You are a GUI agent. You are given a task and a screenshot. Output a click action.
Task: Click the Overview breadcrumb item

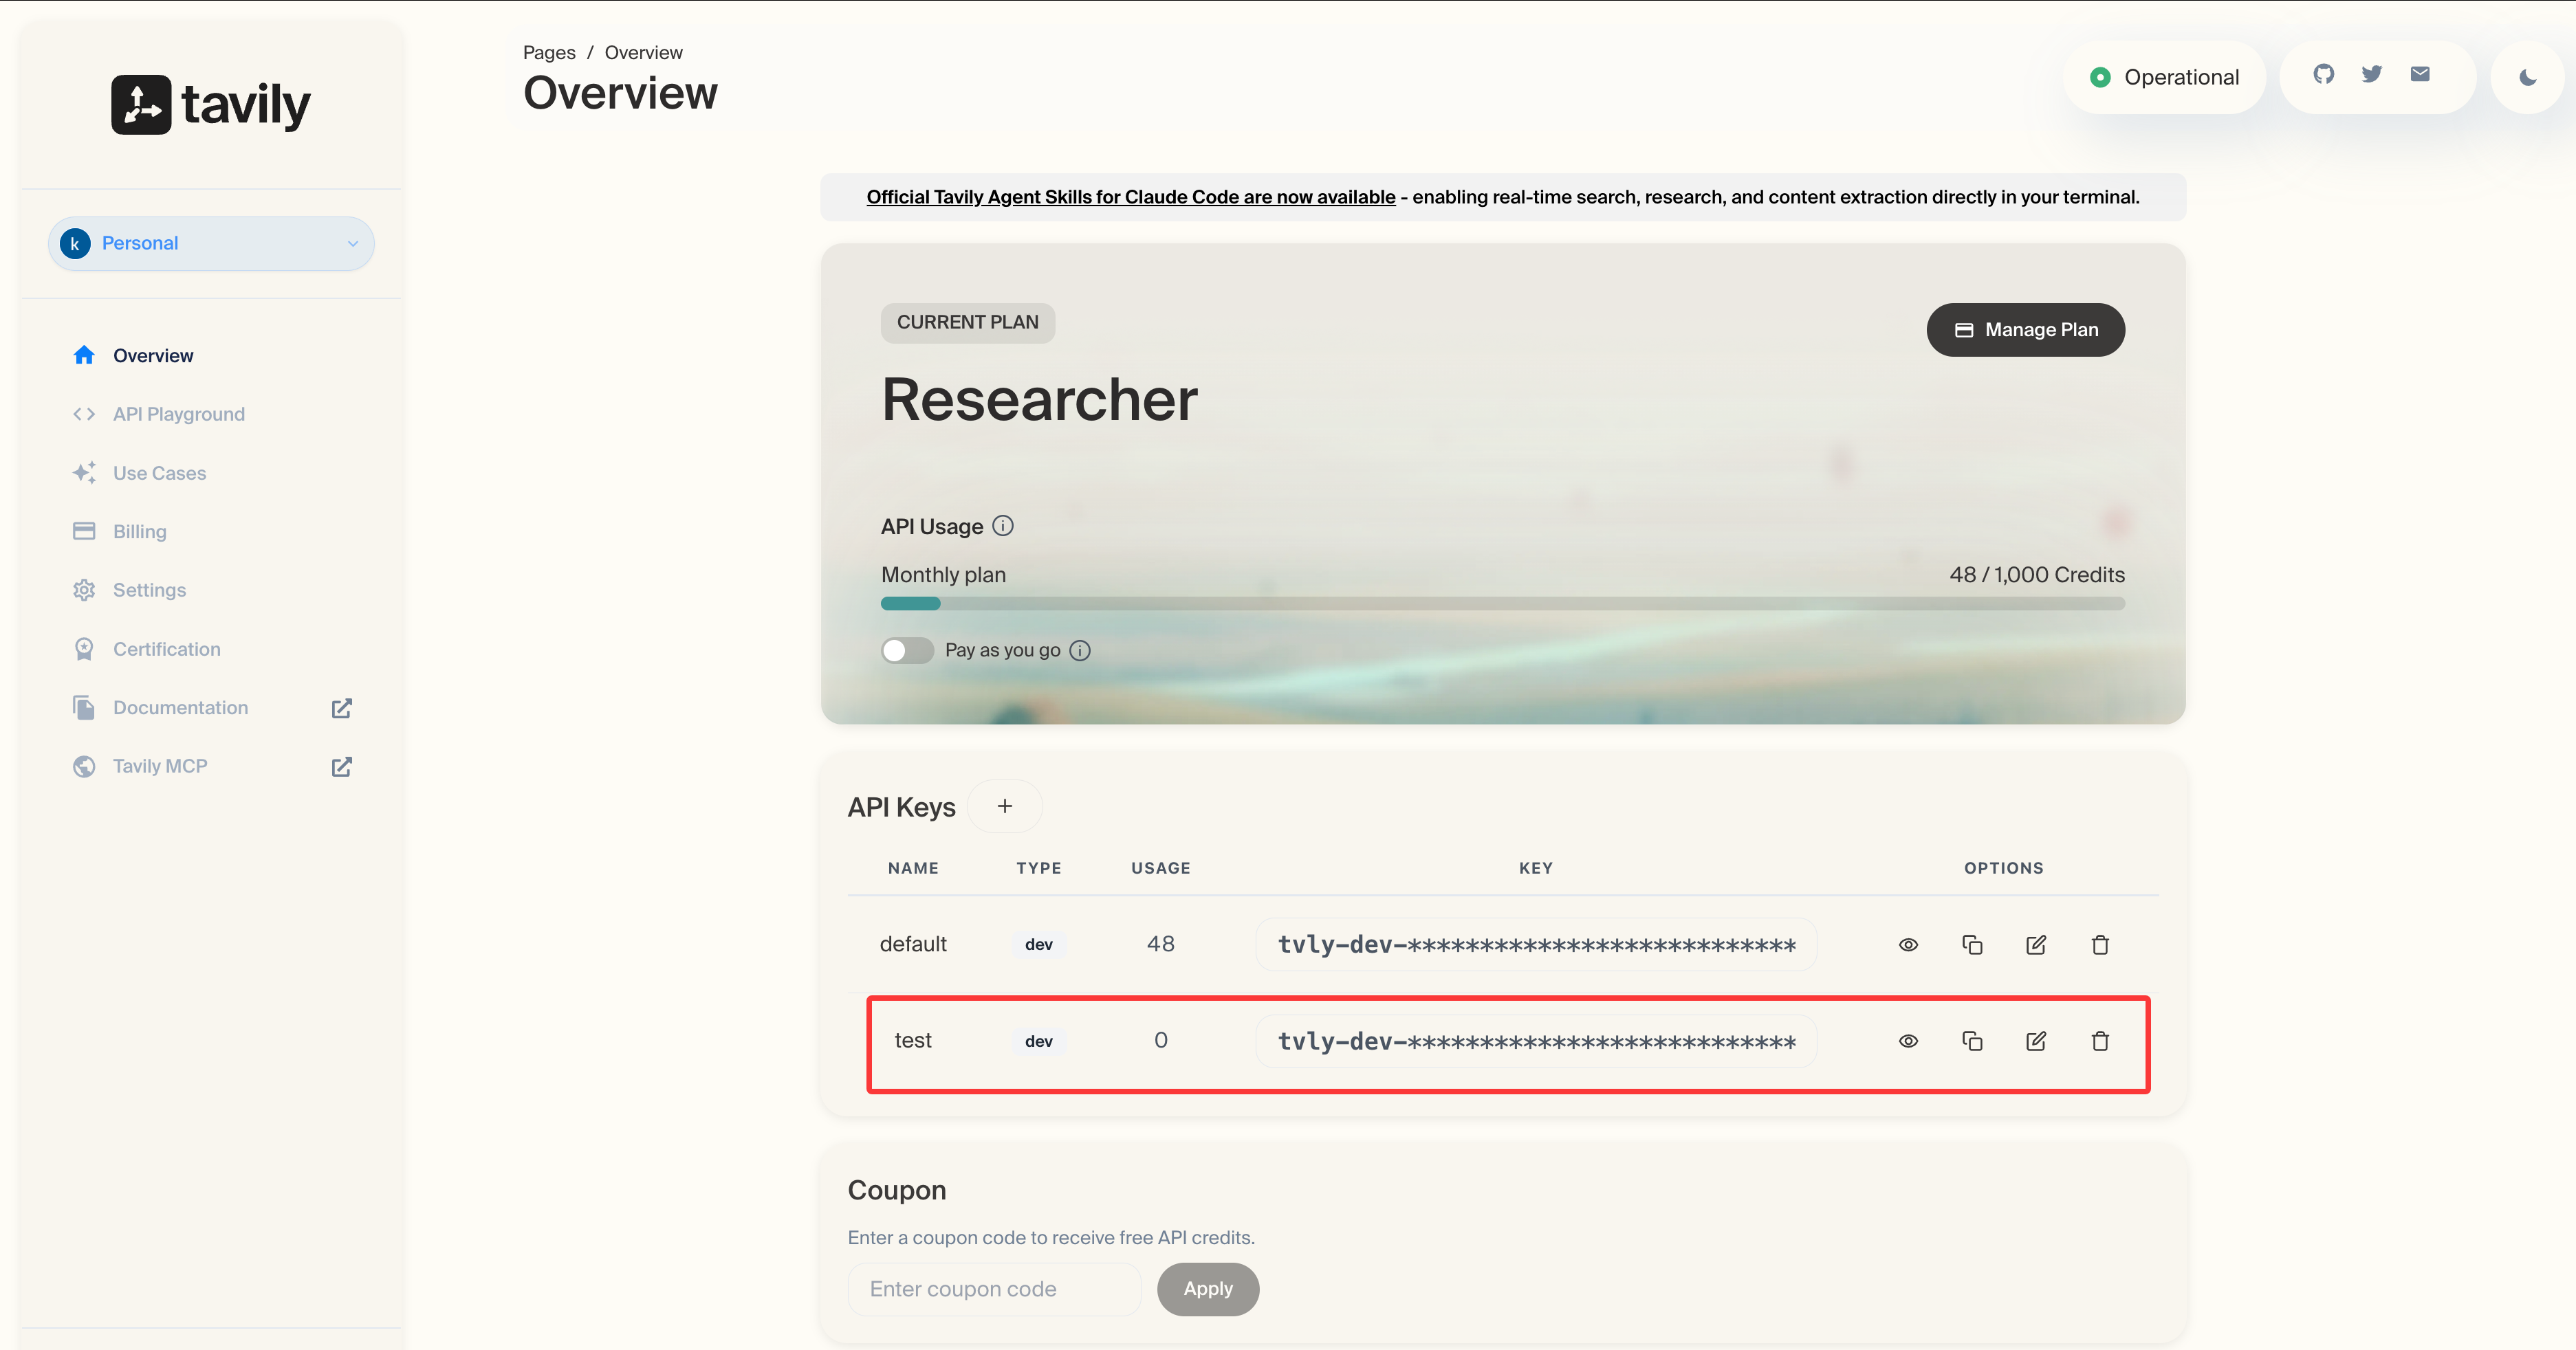pyautogui.click(x=644, y=52)
